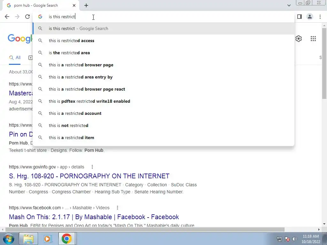Choose suggestion 'is the restricted area'
The image size is (327, 245).
click(x=163, y=53)
